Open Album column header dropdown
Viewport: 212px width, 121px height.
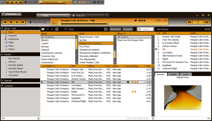125,33
